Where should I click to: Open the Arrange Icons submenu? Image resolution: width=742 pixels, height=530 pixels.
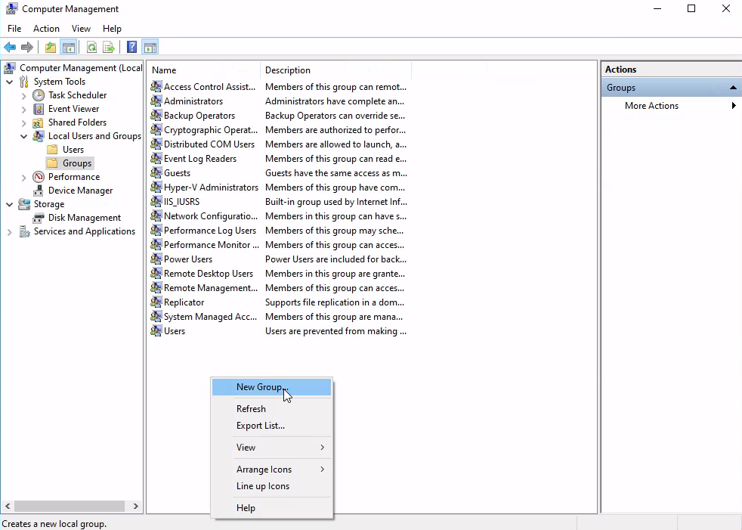[x=264, y=470]
